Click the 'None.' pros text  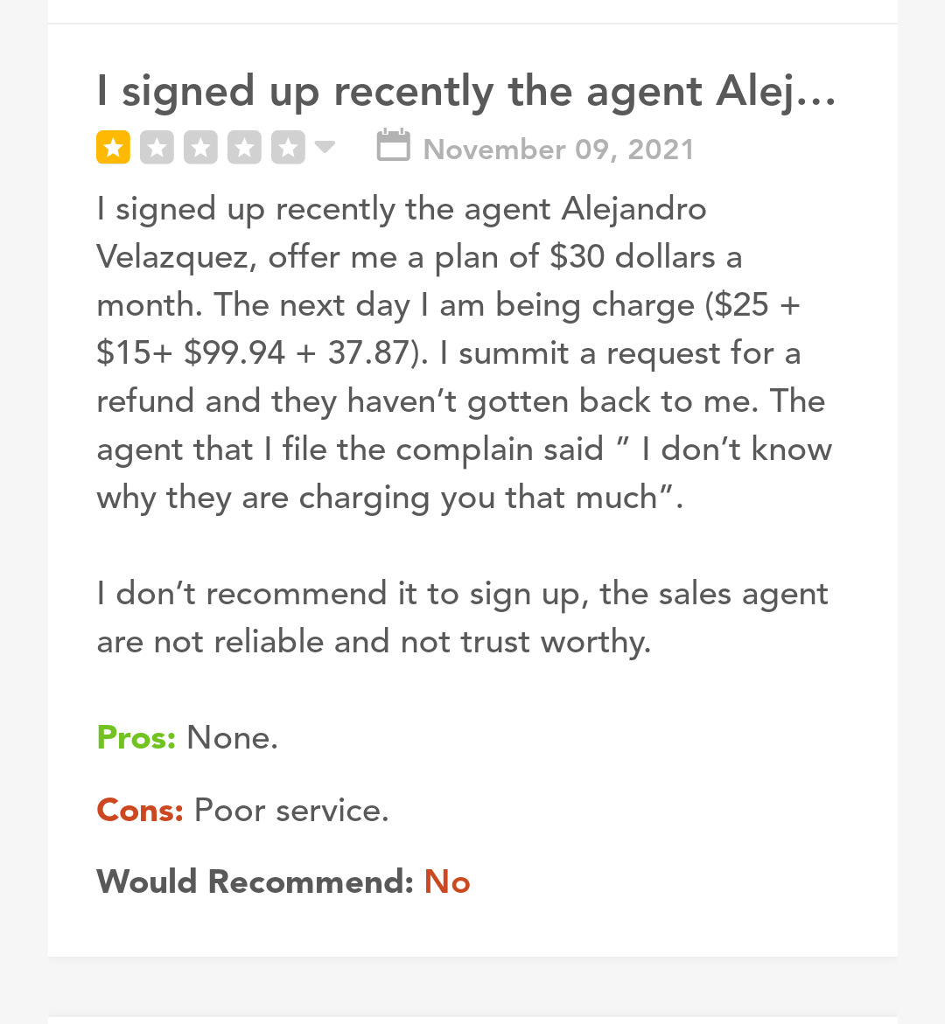point(232,738)
